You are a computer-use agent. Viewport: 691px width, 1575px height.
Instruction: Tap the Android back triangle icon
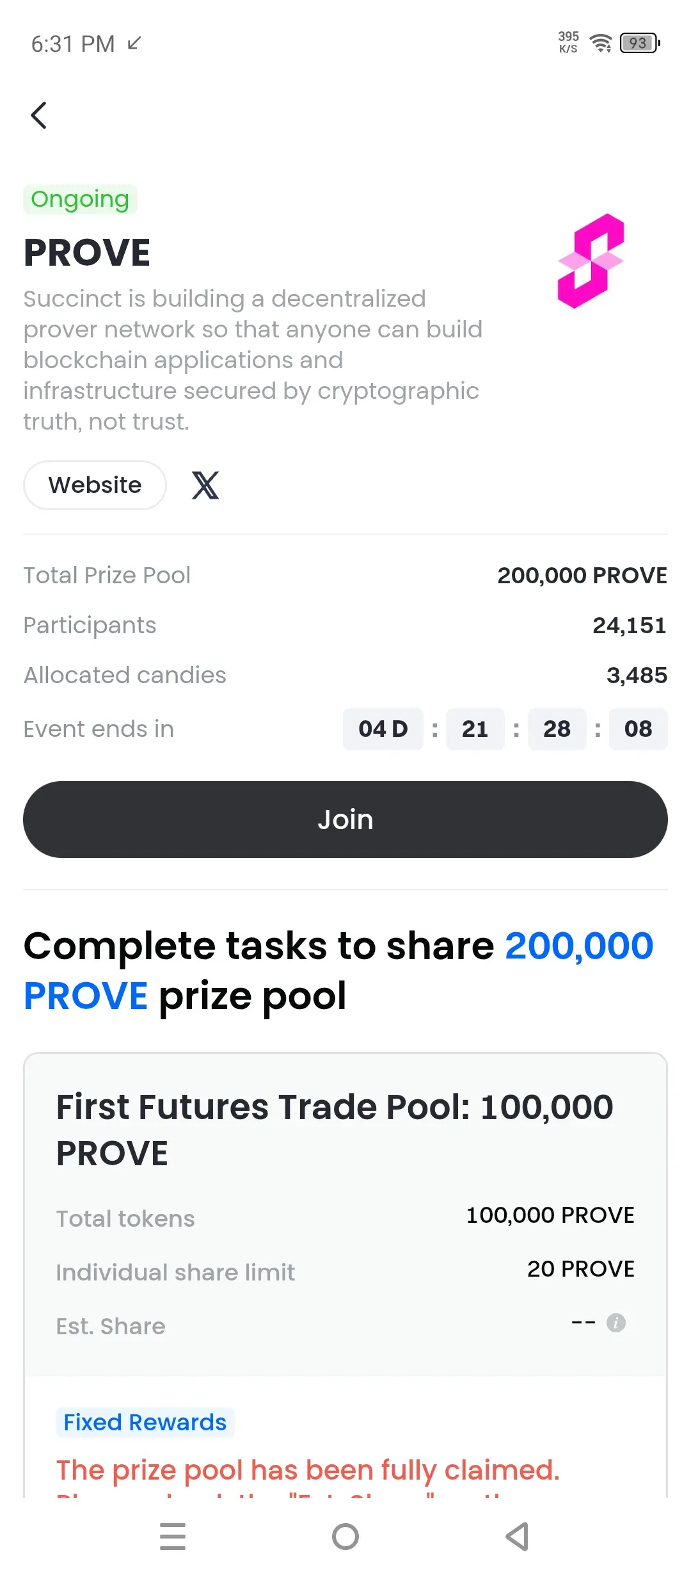(518, 1537)
